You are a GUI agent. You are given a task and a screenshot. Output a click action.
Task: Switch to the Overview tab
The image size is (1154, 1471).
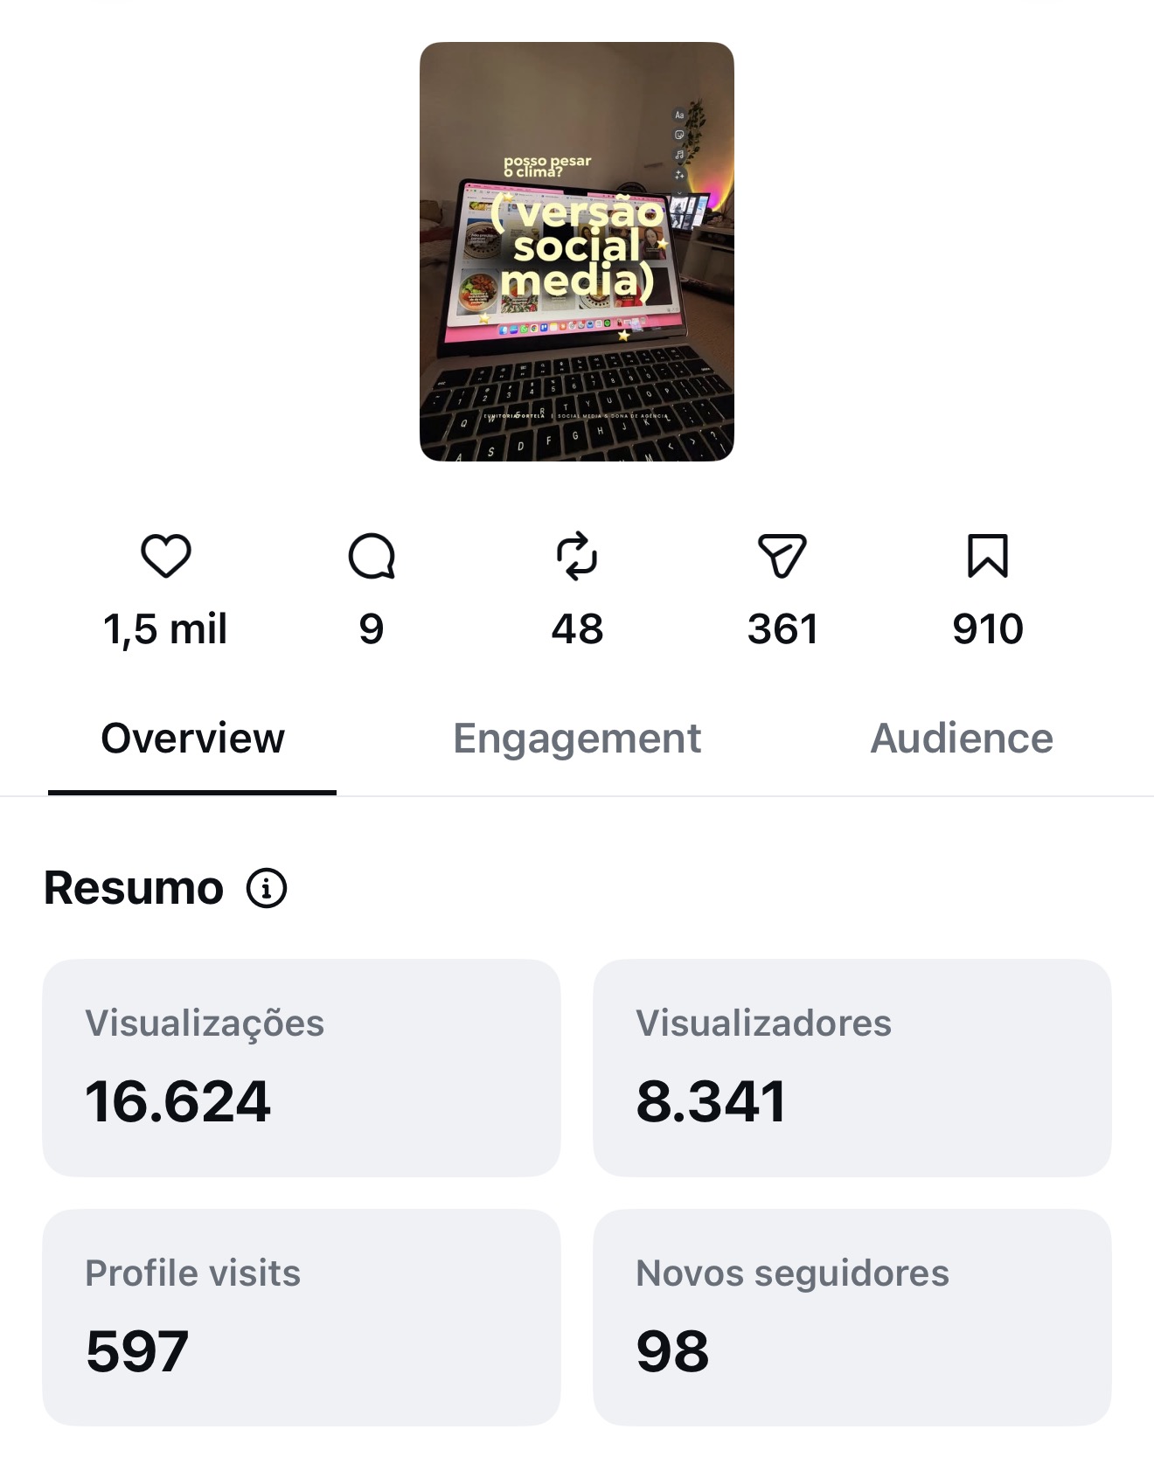(x=192, y=739)
